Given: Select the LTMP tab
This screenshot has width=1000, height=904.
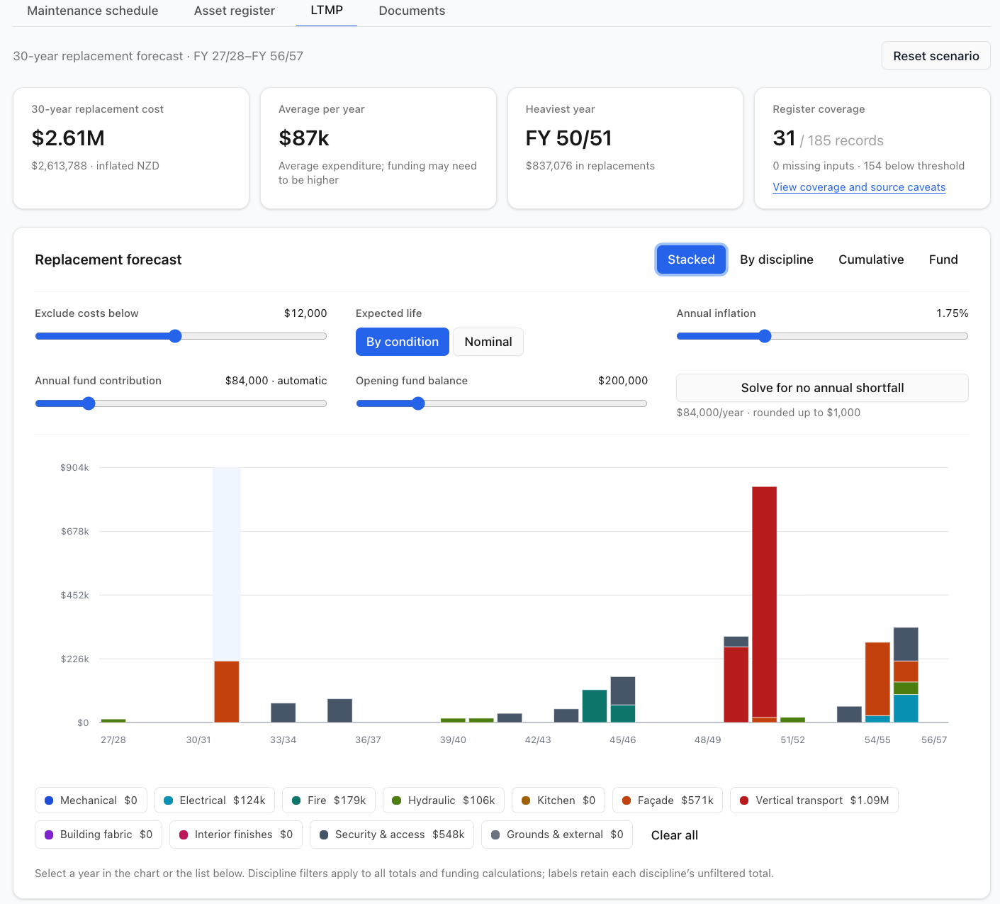Looking at the screenshot, I should point(327,11).
